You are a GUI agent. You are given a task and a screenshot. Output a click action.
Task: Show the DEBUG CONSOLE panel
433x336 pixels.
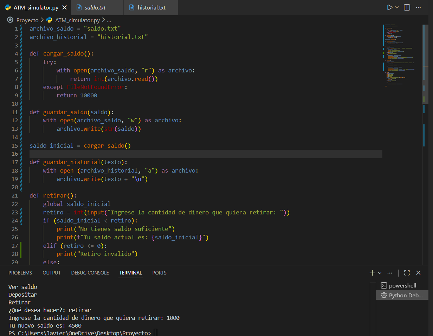tap(90, 273)
